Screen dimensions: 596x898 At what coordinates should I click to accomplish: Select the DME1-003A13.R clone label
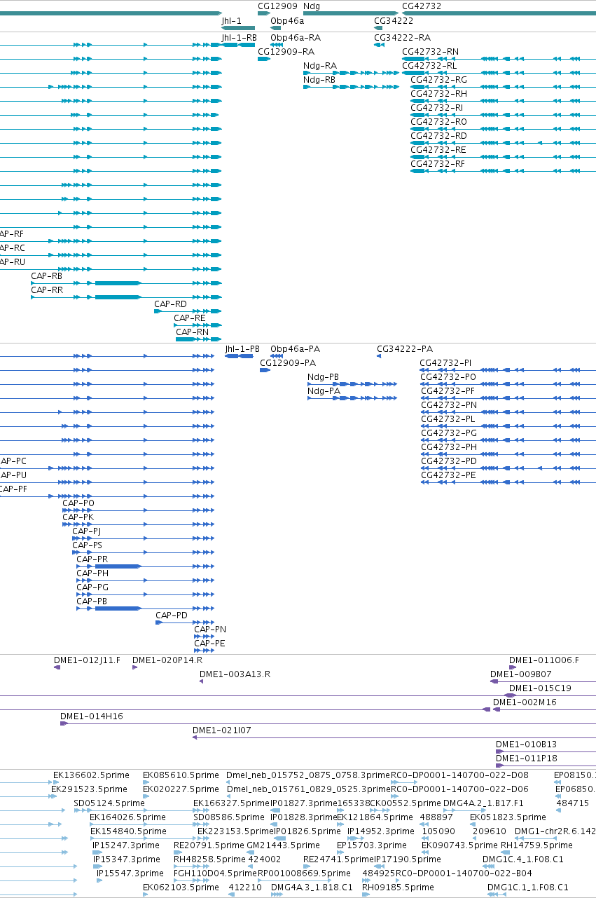pyautogui.click(x=235, y=674)
